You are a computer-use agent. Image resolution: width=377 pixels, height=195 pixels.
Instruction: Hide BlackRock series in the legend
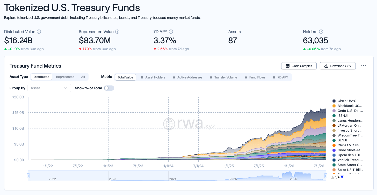click(347, 106)
